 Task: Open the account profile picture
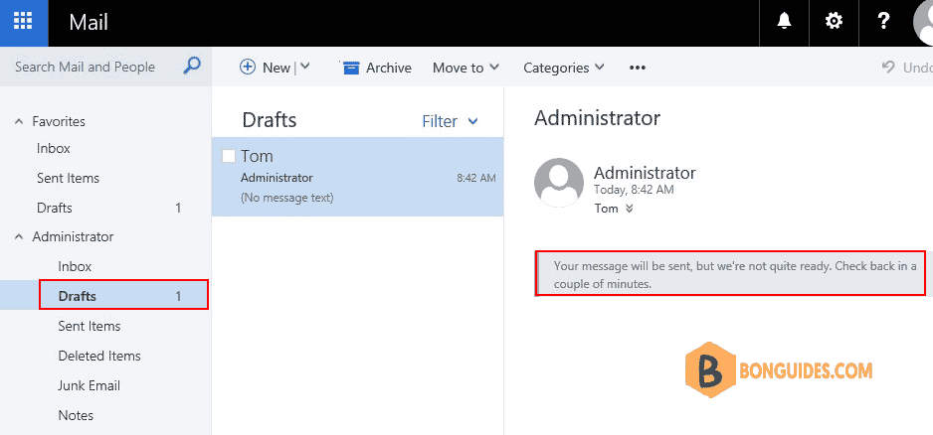[923, 20]
